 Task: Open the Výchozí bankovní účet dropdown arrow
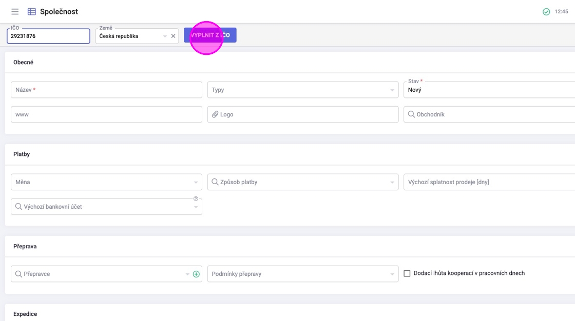(x=196, y=207)
